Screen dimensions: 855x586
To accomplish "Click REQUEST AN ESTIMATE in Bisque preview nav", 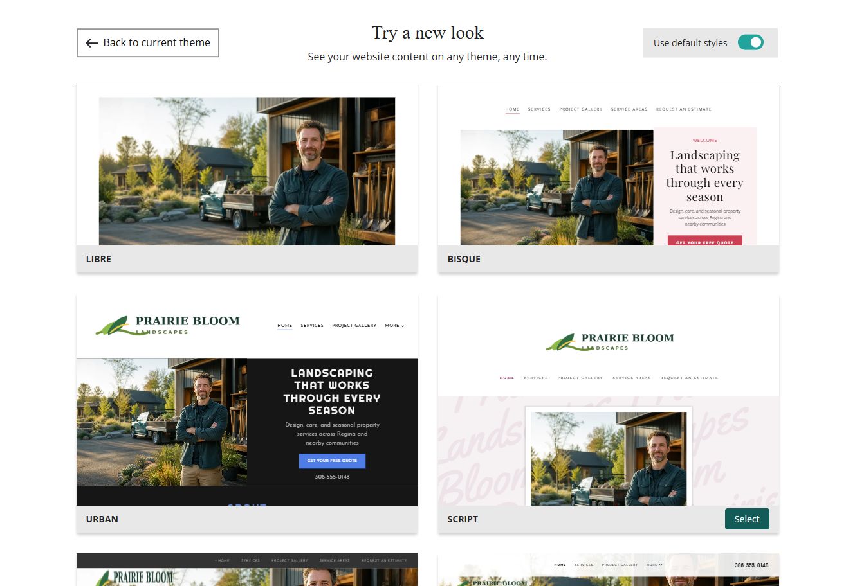I will click(x=684, y=109).
